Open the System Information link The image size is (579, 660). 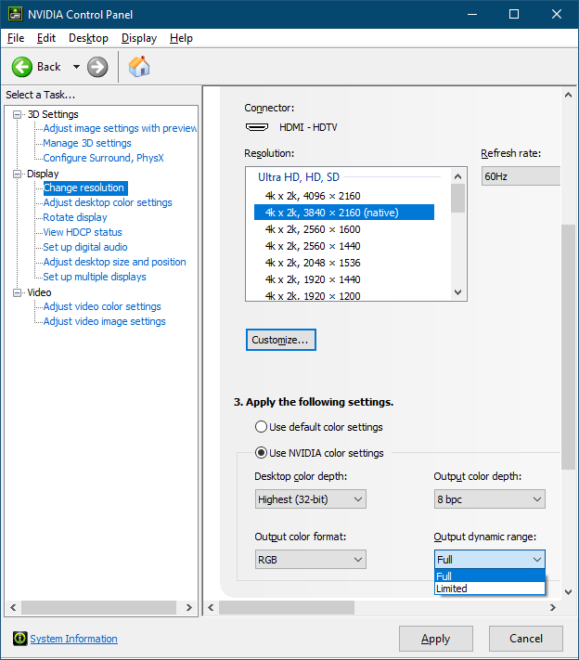73,639
